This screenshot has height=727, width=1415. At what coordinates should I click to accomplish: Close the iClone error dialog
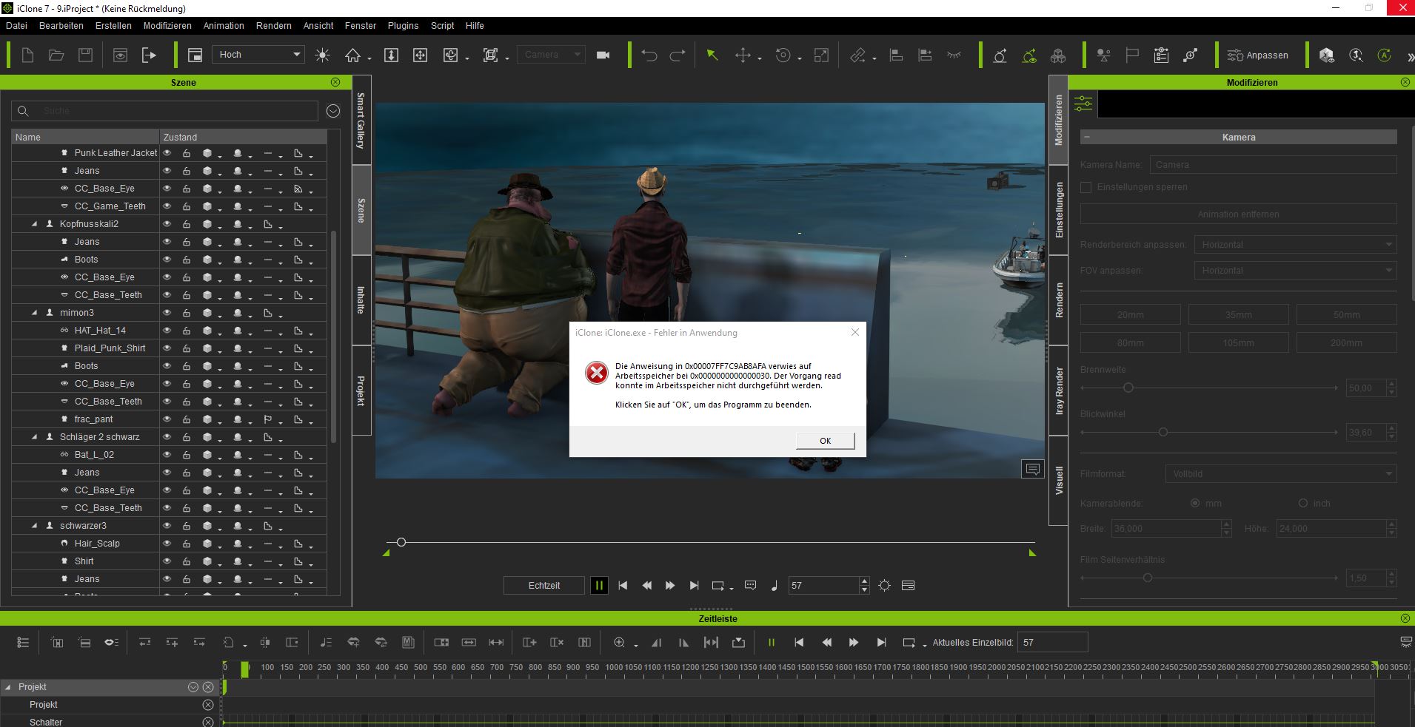(x=855, y=332)
